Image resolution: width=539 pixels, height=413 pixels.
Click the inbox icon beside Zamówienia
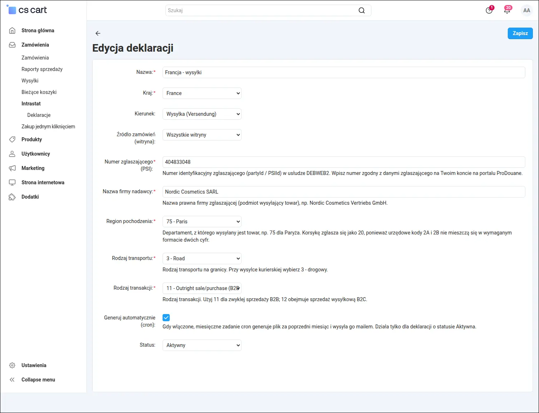[12, 45]
